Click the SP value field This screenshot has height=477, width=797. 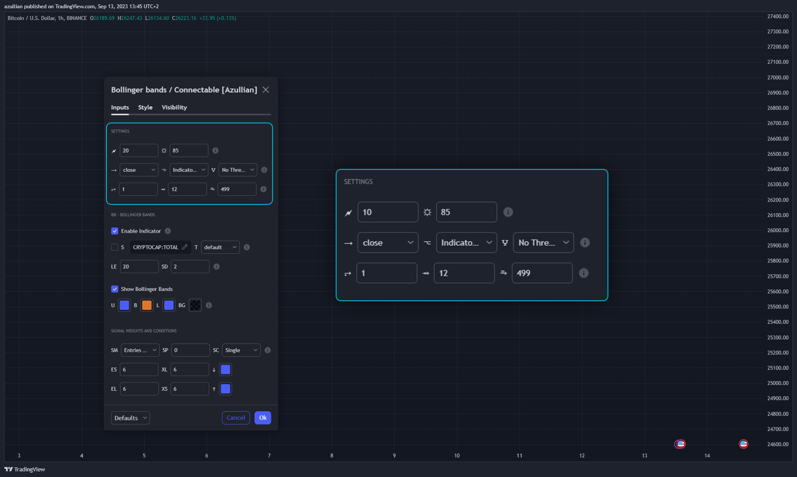tap(190, 350)
